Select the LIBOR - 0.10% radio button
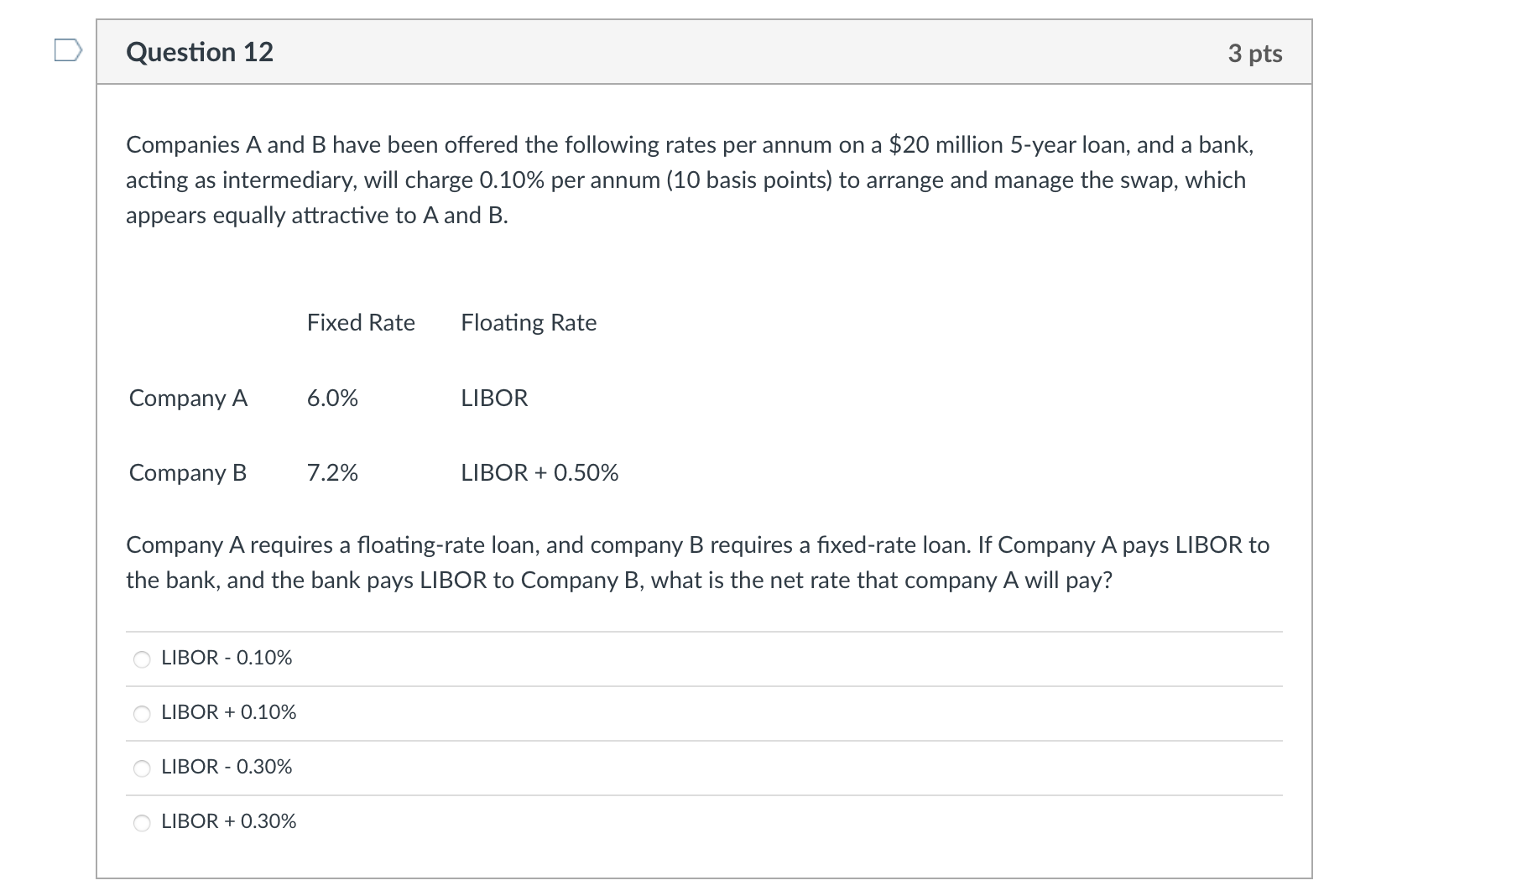Viewport: 1522px width, 896px height. pyautogui.click(x=141, y=659)
